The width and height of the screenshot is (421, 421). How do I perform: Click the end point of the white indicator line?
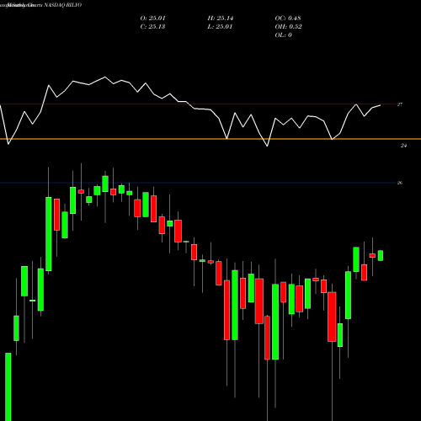381,105
